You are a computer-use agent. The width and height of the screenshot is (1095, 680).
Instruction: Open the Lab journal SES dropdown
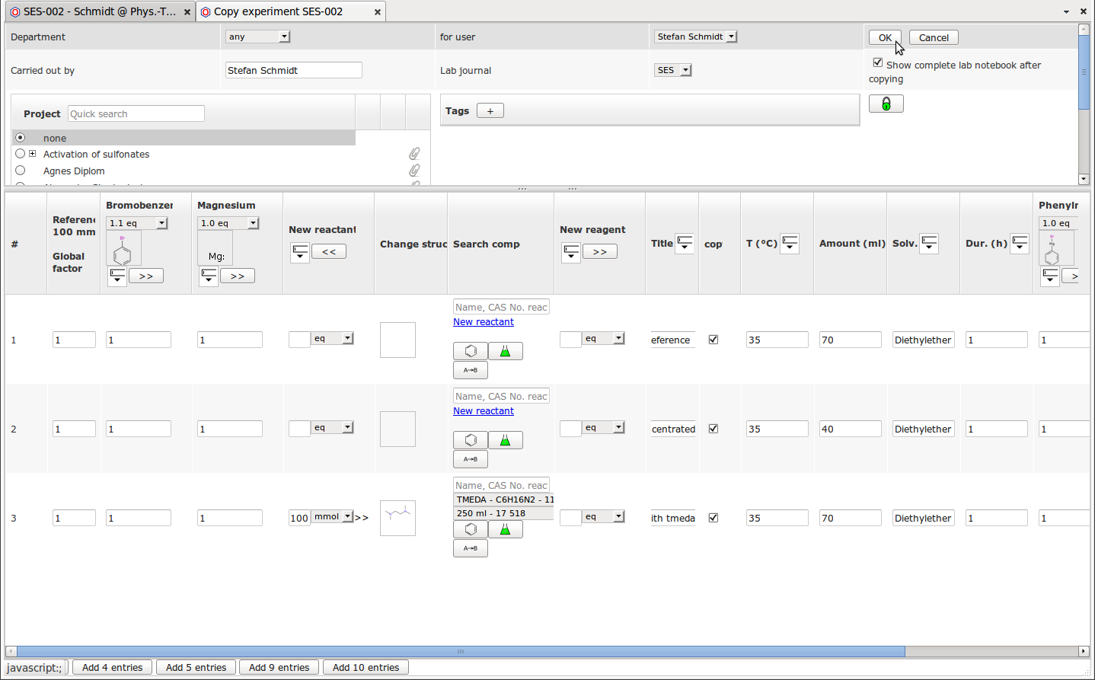(x=673, y=70)
